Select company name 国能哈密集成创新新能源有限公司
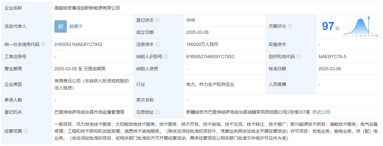Viewport: 383px width, 146px height. 87,8
